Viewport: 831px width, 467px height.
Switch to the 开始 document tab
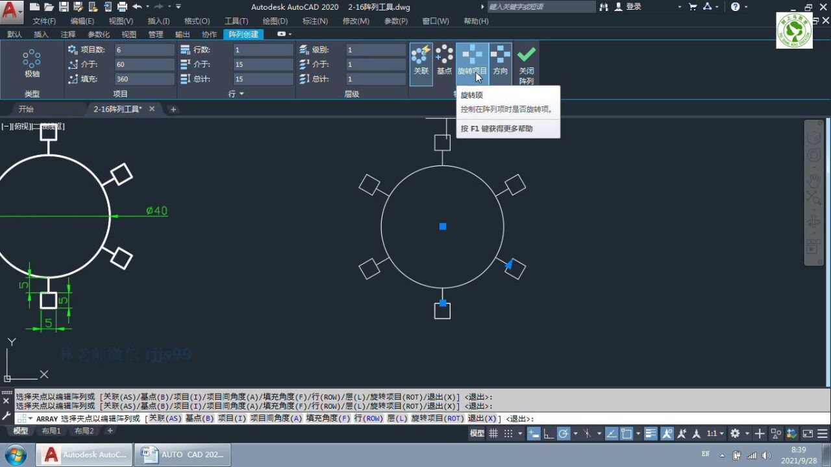click(26, 109)
